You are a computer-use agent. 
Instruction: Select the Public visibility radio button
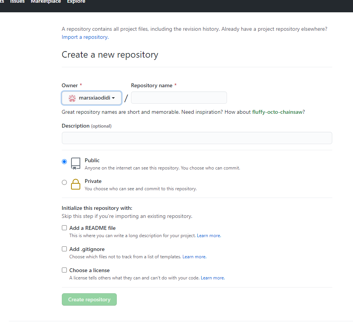[x=64, y=162]
